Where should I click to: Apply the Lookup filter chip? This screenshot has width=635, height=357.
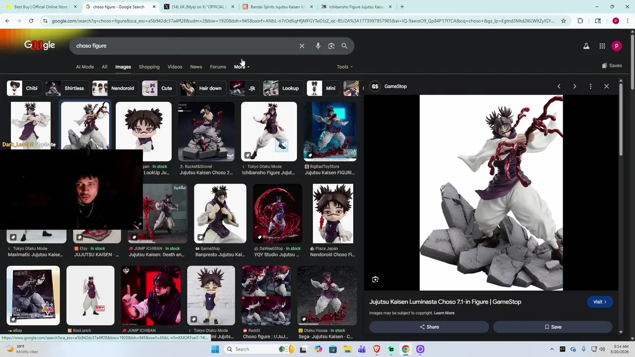[x=282, y=88]
